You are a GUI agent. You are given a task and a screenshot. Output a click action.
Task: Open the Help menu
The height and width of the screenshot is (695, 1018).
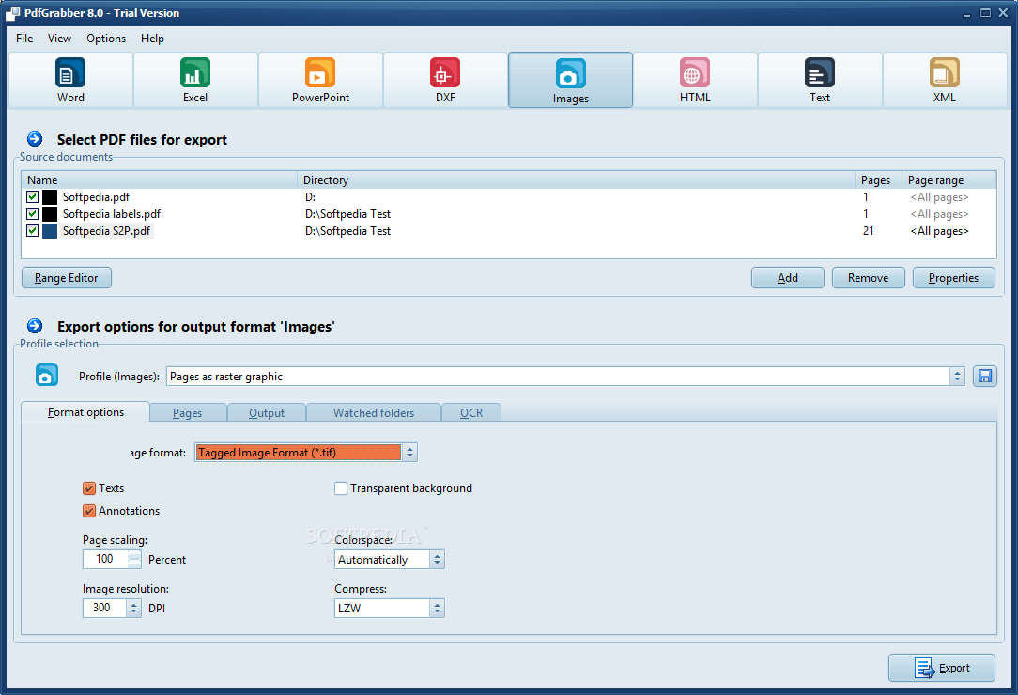152,39
